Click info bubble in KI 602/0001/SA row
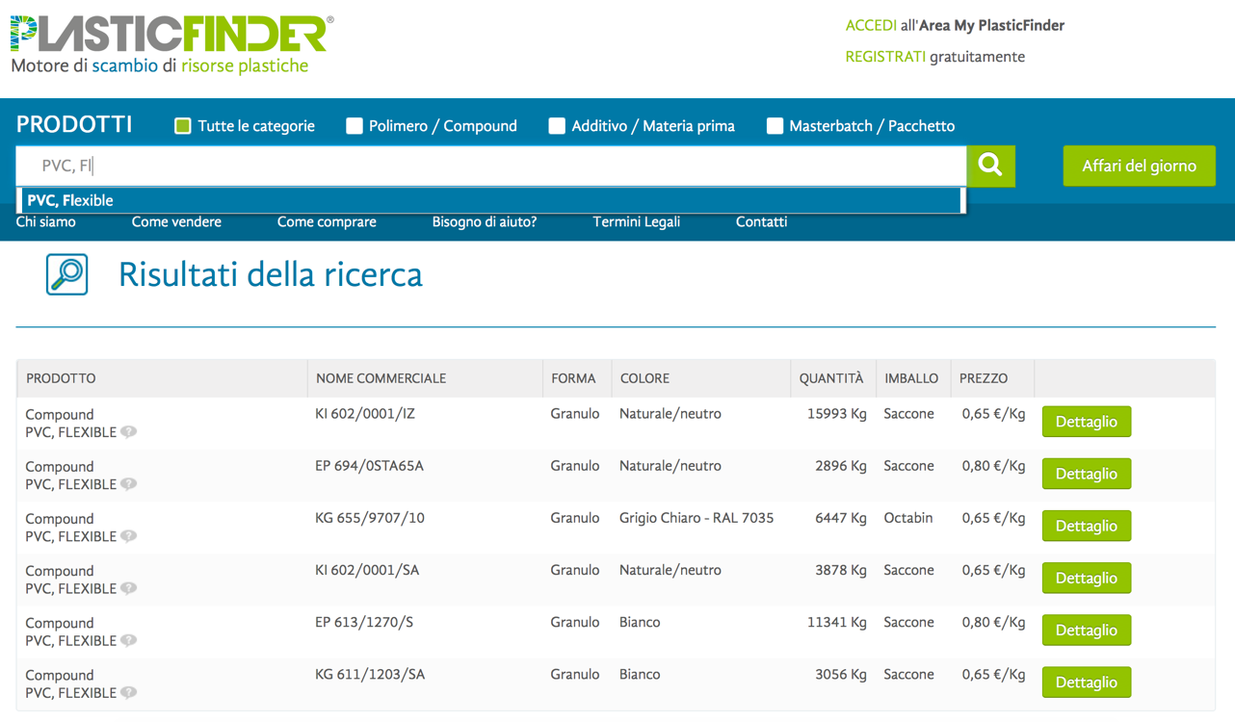This screenshot has height=722, width=1235. pyautogui.click(x=128, y=588)
